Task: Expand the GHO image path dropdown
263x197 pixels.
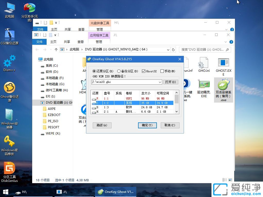Action: point(160,82)
